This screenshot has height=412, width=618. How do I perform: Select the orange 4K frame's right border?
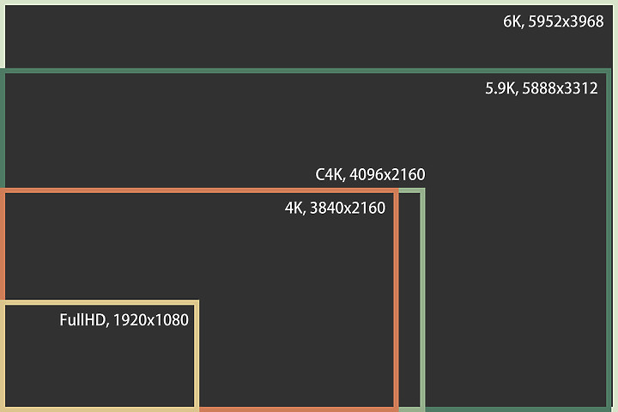396,300
